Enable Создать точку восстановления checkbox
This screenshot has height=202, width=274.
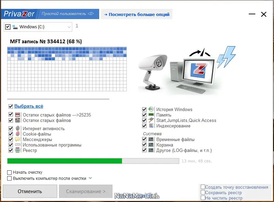[x=203, y=187]
